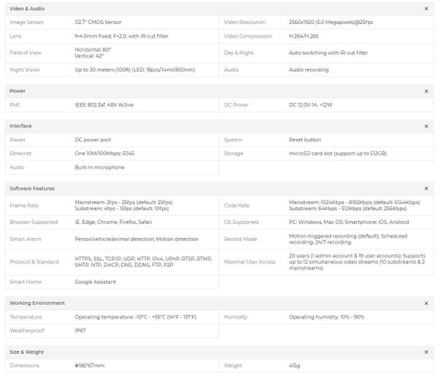Click the × icon on Size & Weight
Image resolution: width=438 pixels, height=377 pixels.
[426, 351]
